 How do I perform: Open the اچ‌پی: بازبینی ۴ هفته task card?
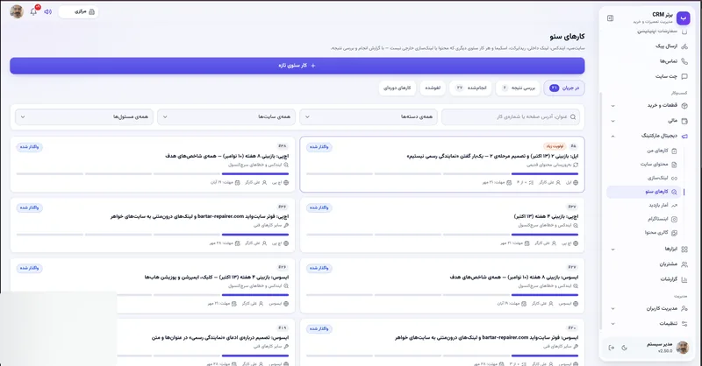[x=442, y=225]
